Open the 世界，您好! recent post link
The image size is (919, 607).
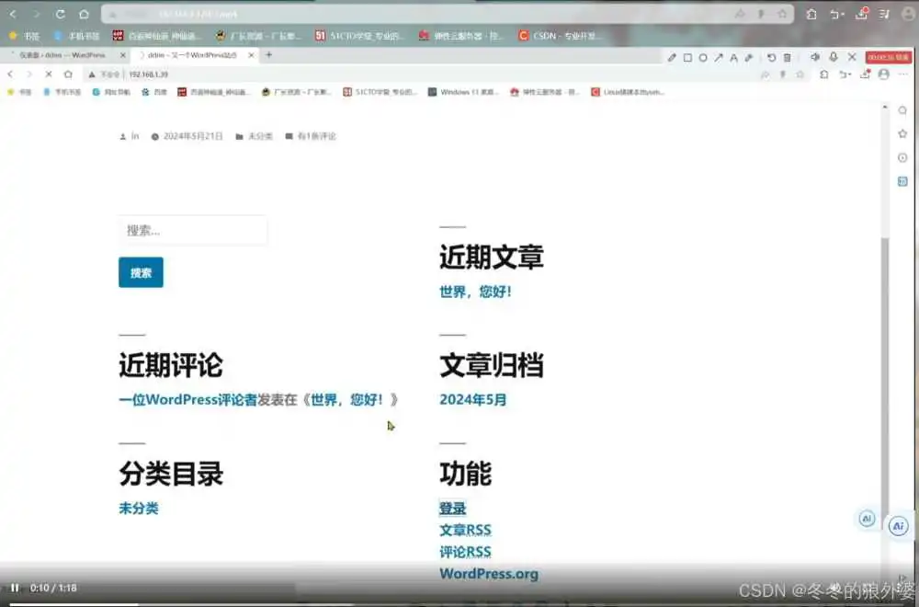tap(475, 292)
